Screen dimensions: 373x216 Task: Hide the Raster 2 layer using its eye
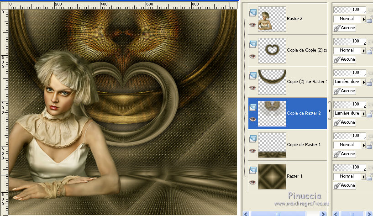click(252, 25)
